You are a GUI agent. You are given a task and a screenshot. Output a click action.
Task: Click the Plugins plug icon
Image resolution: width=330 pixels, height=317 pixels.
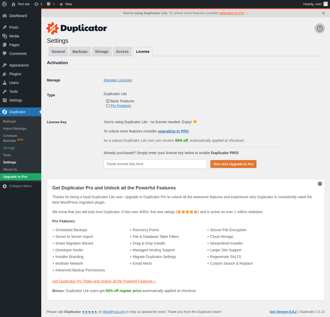click(x=5, y=74)
